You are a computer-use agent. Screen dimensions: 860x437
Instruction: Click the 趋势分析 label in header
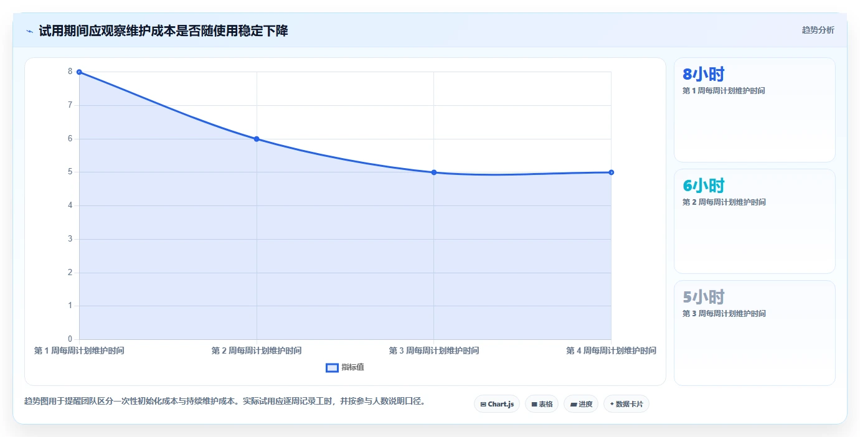818,31
